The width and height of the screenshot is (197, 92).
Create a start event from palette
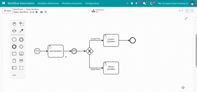[x=14, y=40]
